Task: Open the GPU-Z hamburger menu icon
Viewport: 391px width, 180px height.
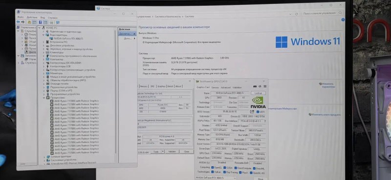Action: click(x=264, y=86)
